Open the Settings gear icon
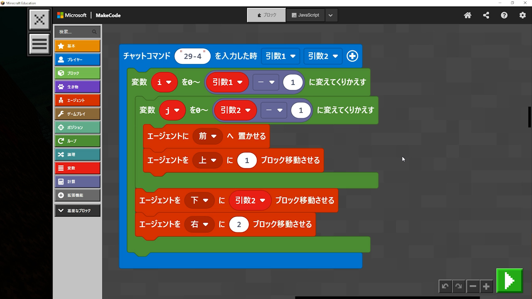 [522, 15]
